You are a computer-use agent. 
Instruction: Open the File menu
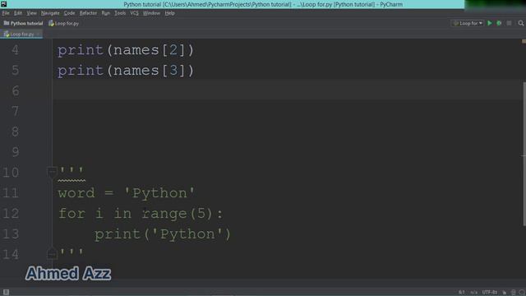(6, 13)
